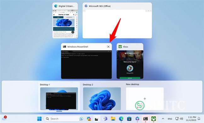Switch to Desktop 2 thumbnail

click(102, 99)
